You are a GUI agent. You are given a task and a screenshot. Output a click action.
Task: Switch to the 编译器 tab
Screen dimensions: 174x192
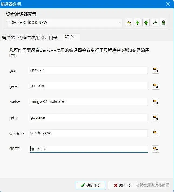(8, 37)
